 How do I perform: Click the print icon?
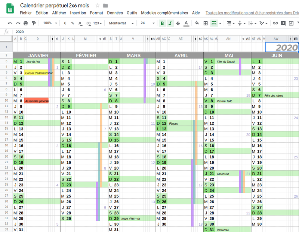pos(26,23)
